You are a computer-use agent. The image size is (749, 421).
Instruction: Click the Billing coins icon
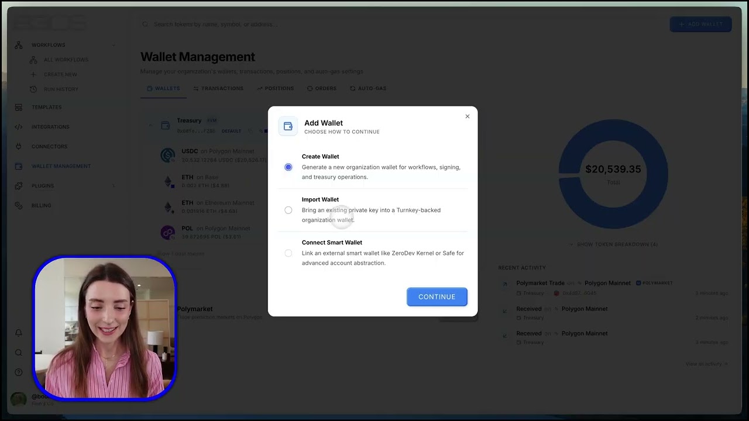coord(19,206)
